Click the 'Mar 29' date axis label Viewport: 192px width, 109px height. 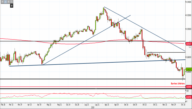(x=20, y=105)
